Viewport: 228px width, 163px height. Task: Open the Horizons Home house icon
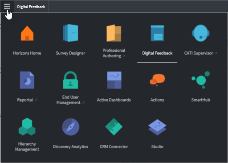pyautogui.click(x=27, y=33)
